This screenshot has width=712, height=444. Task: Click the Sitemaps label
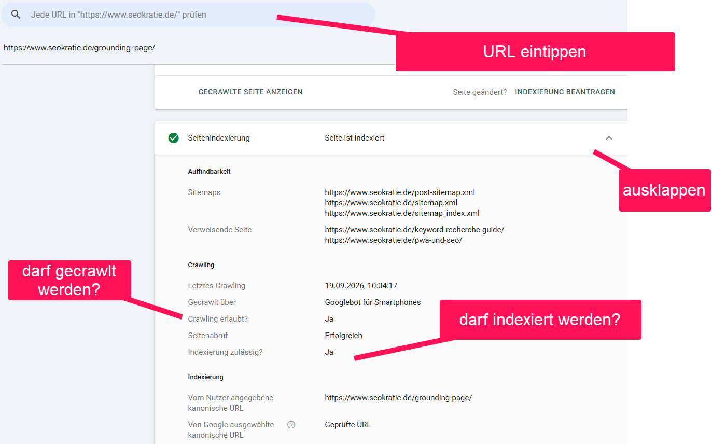tap(204, 192)
